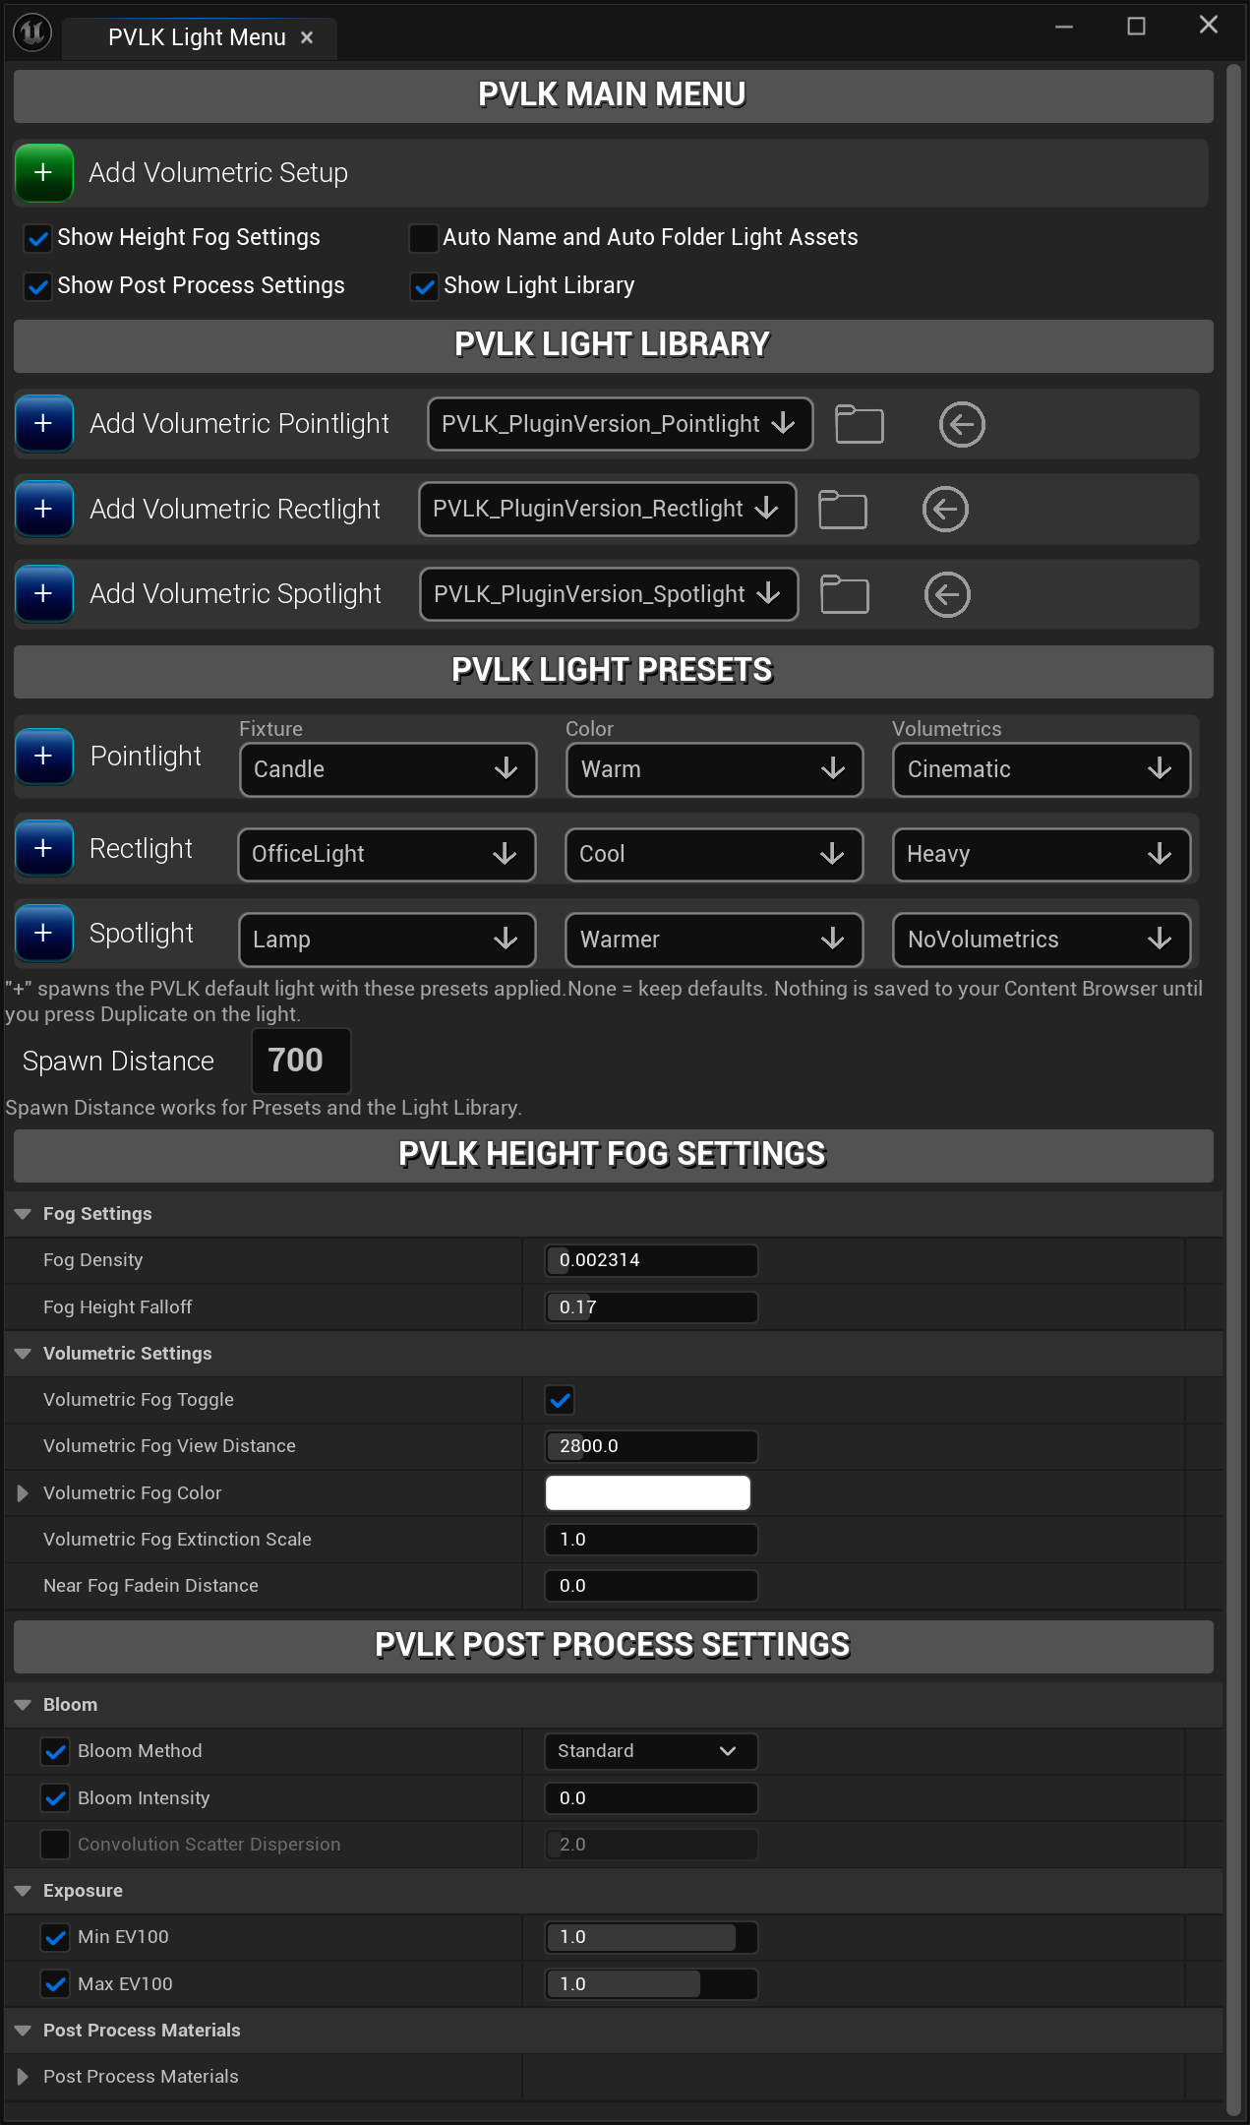Open PVLK_PluginVersion_Rectlight dropdown
Image resolution: width=1250 pixels, height=2125 pixels.
click(607, 509)
